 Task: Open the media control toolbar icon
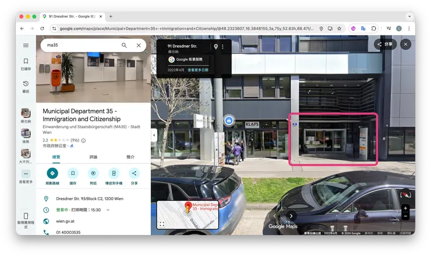[x=388, y=29]
